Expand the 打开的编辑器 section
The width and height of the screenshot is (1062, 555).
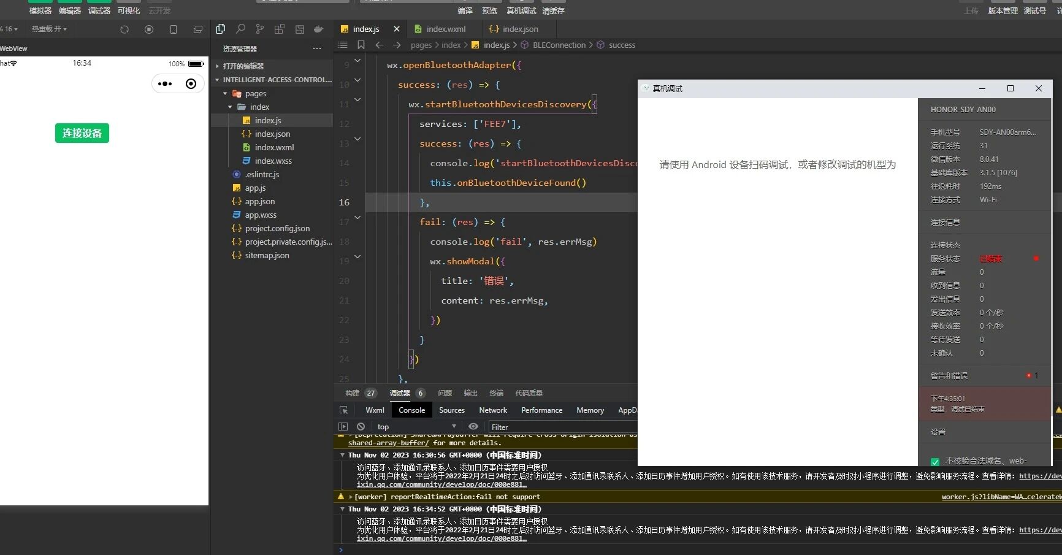[243, 66]
